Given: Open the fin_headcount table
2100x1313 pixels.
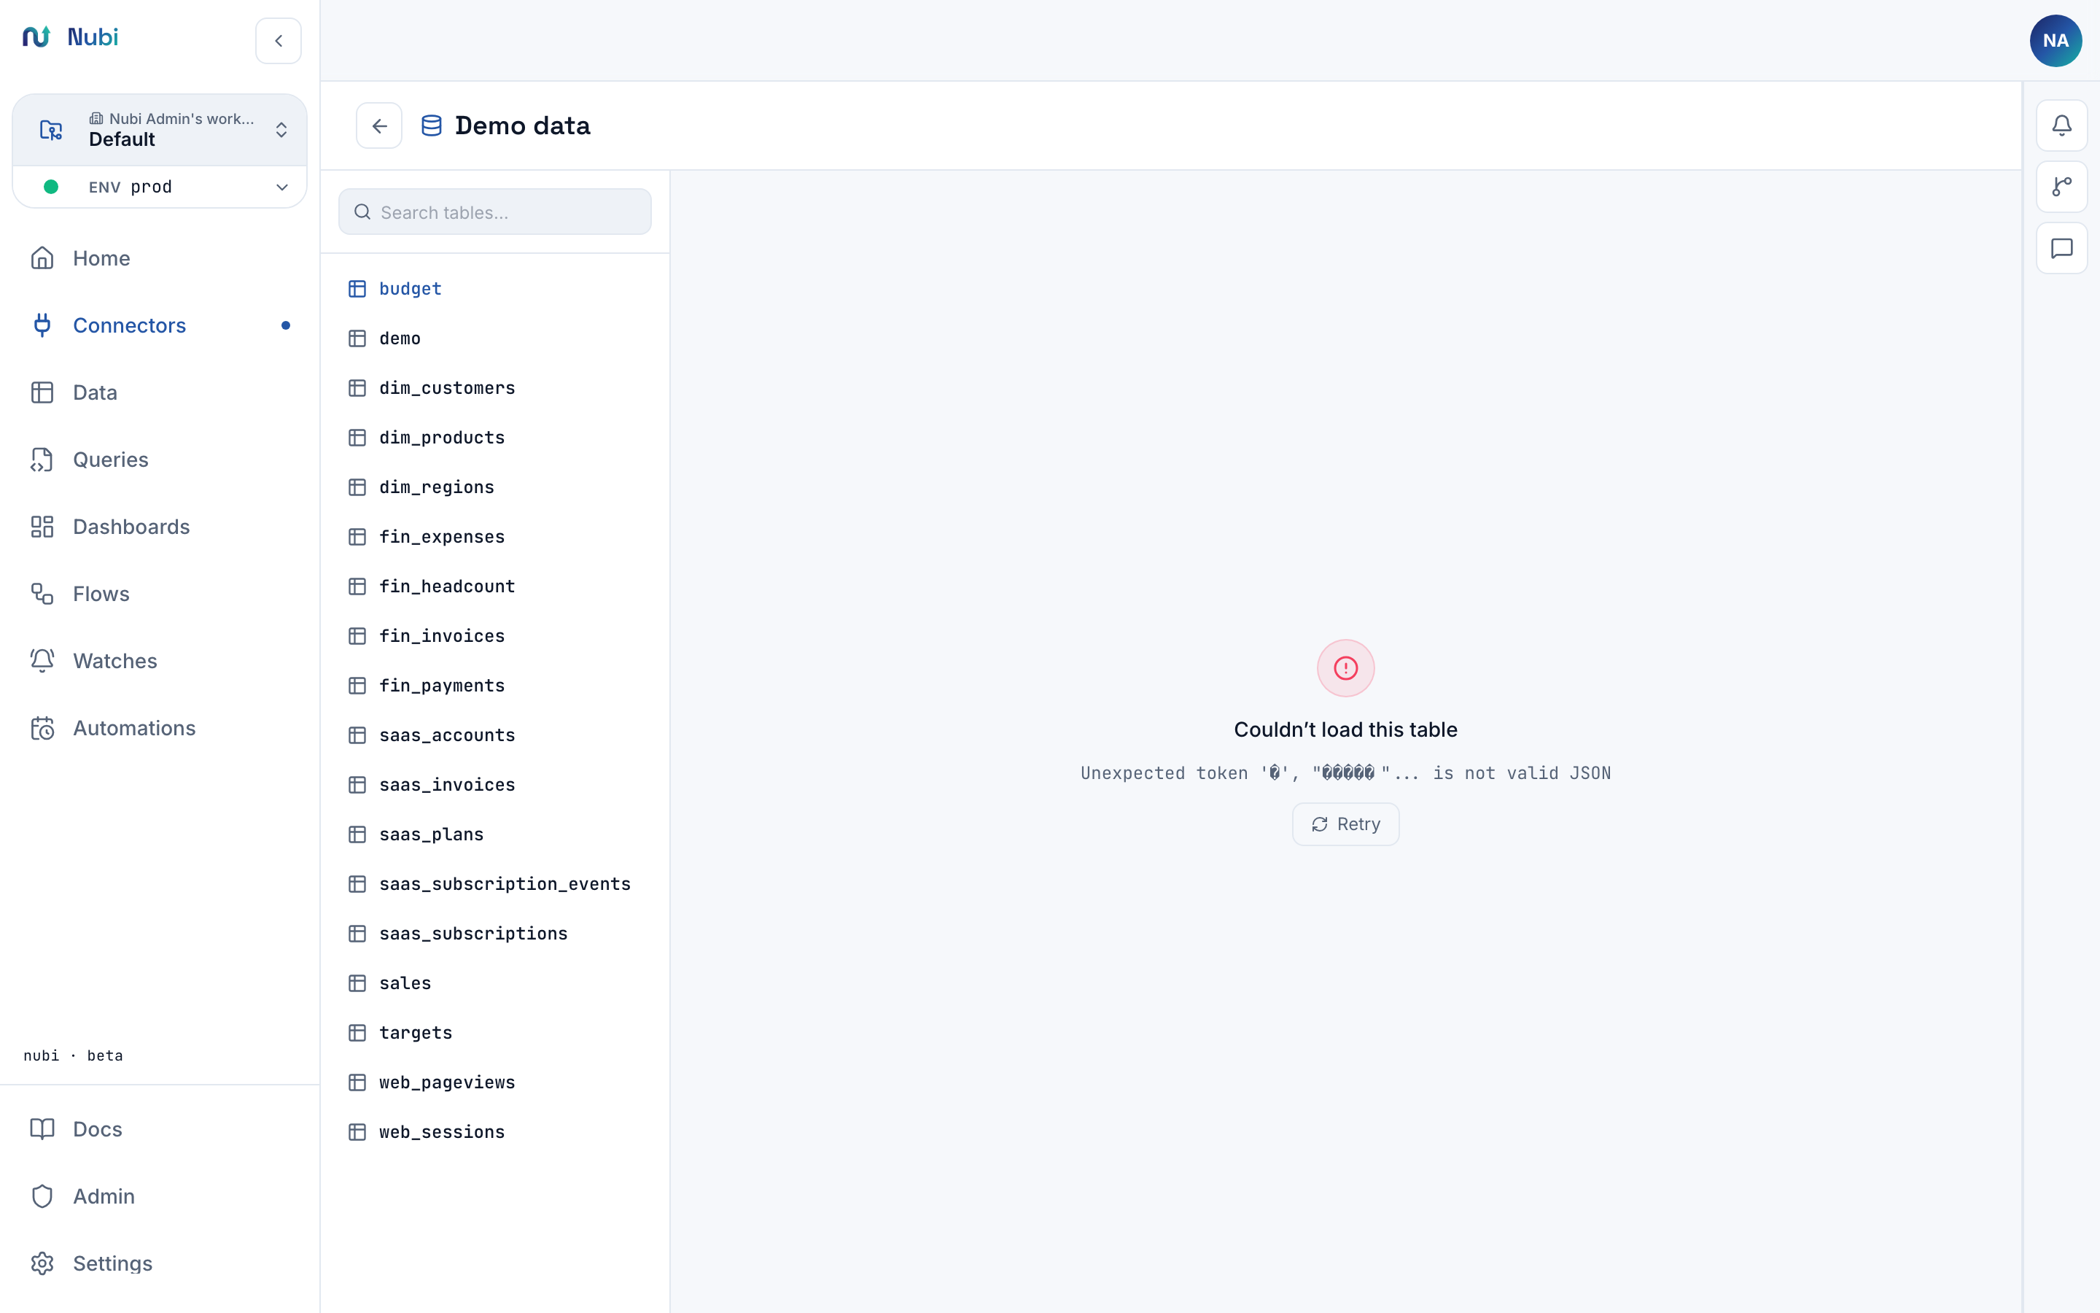Looking at the screenshot, I should [494, 586].
